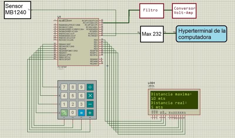
Task: Click pin label RA7/OSC1/CLKIN
Action: 66,40
